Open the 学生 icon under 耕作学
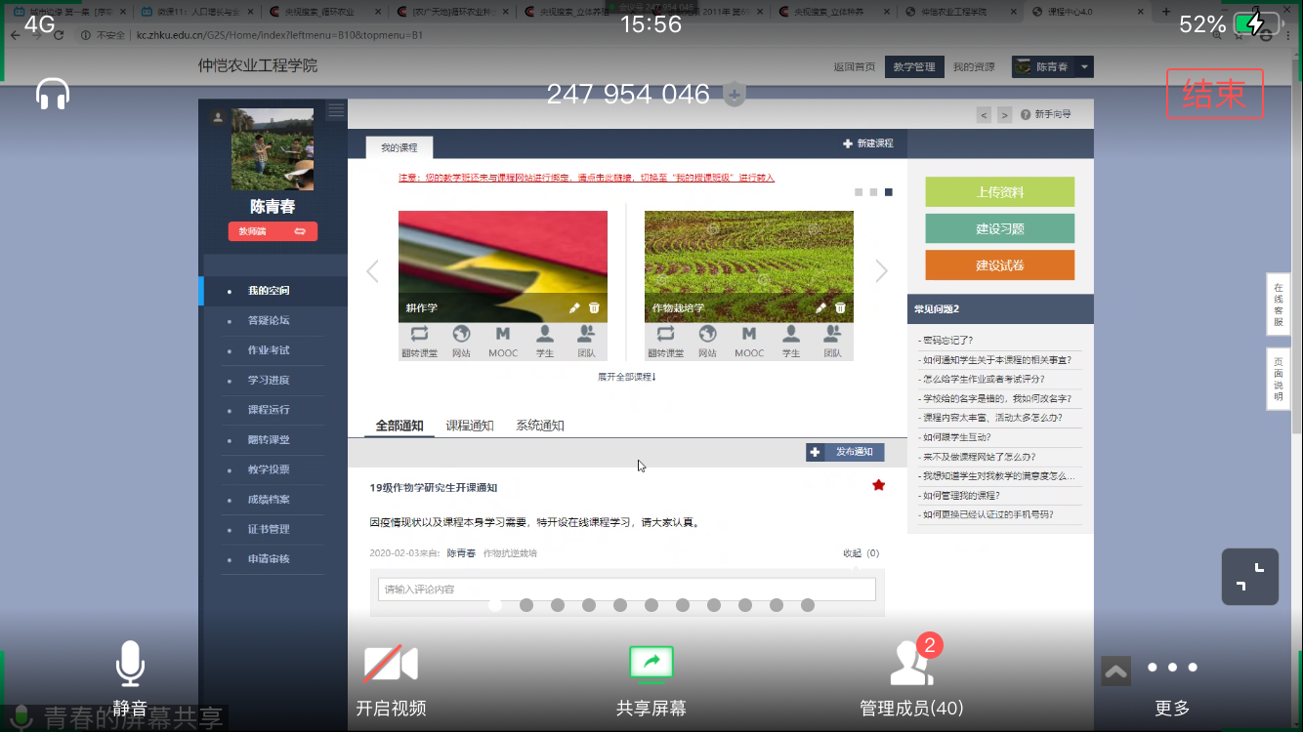 tap(544, 341)
